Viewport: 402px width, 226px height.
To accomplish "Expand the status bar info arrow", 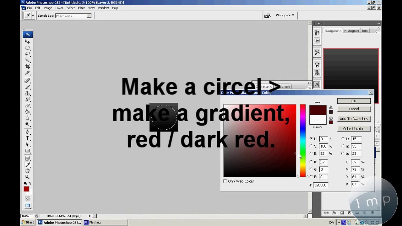I will tap(90, 216).
